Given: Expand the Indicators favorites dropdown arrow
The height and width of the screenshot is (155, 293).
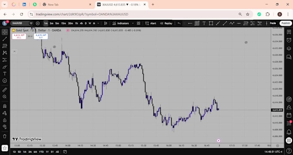Looking at the screenshot, I should [x=133, y=23].
